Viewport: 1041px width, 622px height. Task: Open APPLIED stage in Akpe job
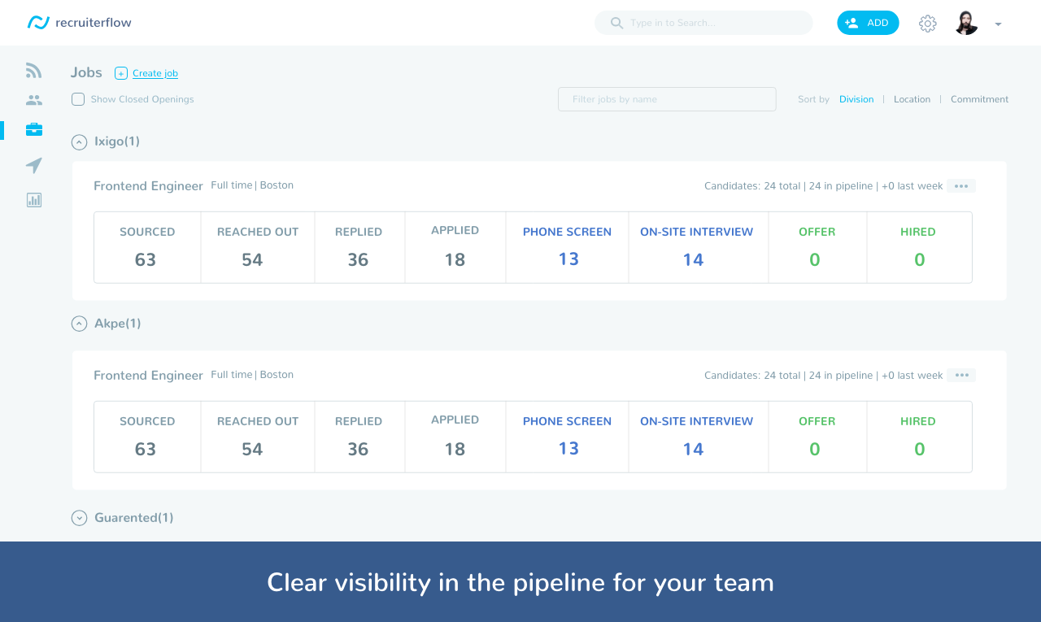tap(455, 437)
